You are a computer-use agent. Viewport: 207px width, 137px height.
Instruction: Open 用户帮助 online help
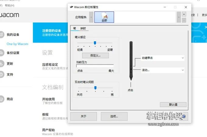coord(48,130)
